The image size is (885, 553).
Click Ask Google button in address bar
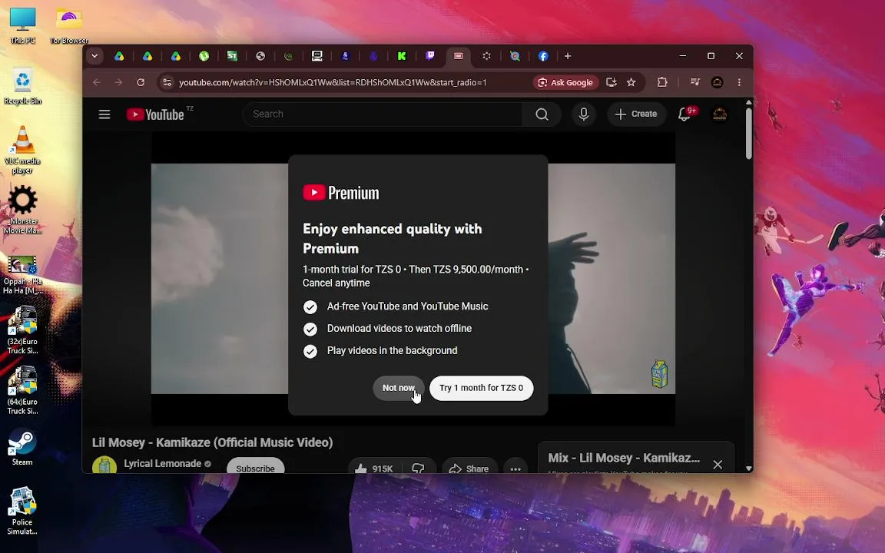[566, 82]
